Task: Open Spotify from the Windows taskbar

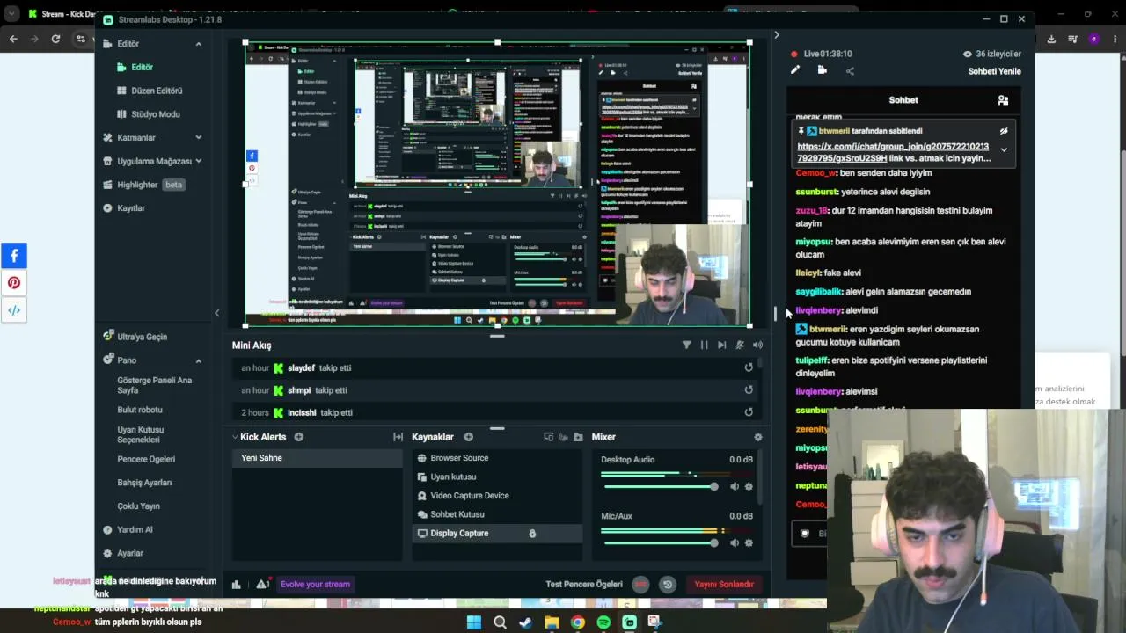Action: (x=603, y=622)
